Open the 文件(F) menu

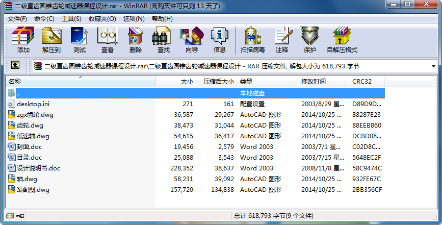point(17,19)
